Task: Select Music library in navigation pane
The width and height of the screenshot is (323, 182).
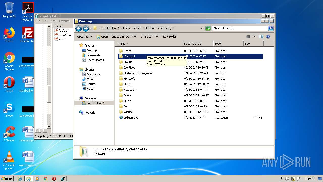Action: click(x=90, y=79)
